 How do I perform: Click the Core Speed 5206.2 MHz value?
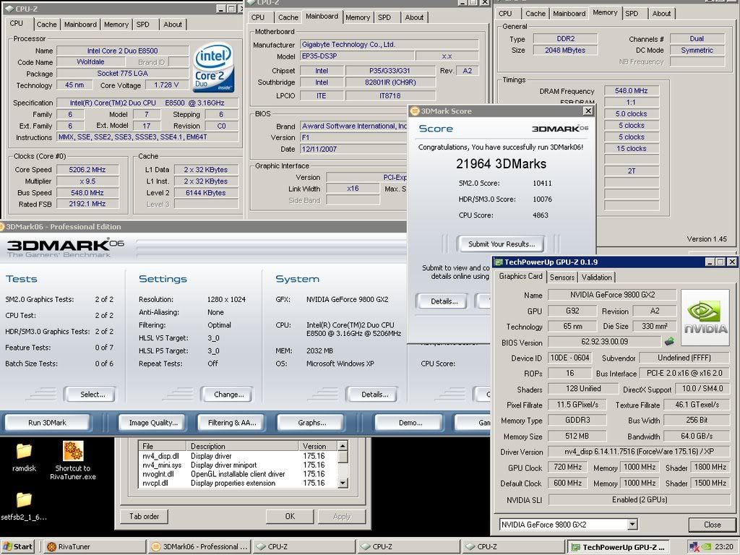pyautogui.click(x=87, y=169)
